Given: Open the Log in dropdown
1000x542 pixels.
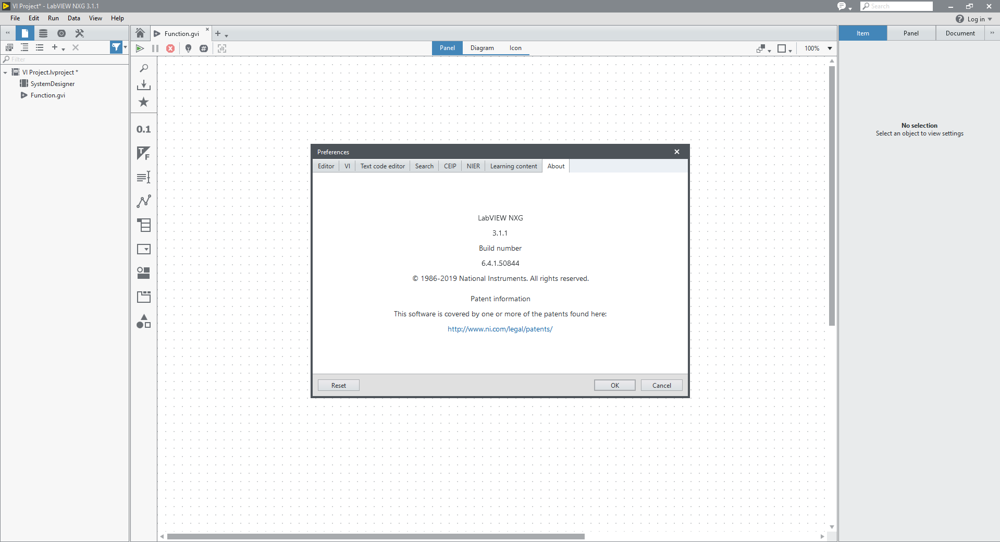Looking at the screenshot, I should [x=980, y=19].
